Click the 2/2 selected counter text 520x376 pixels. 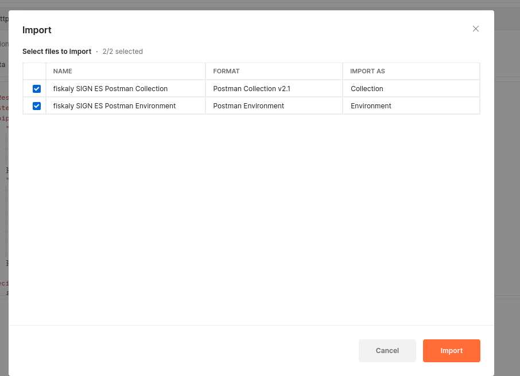122,52
